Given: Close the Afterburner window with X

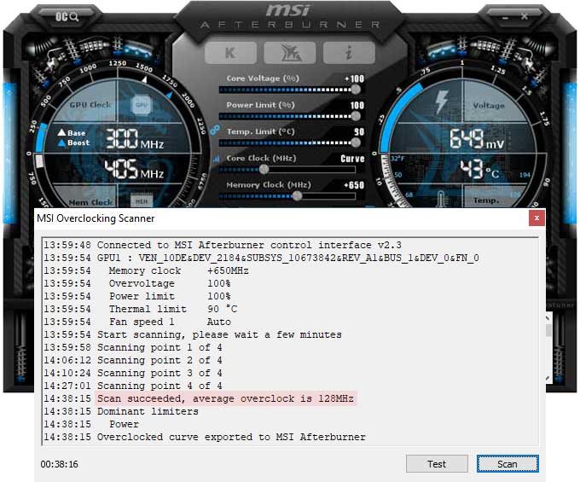Looking at the screenshot, I should (525, 16).
